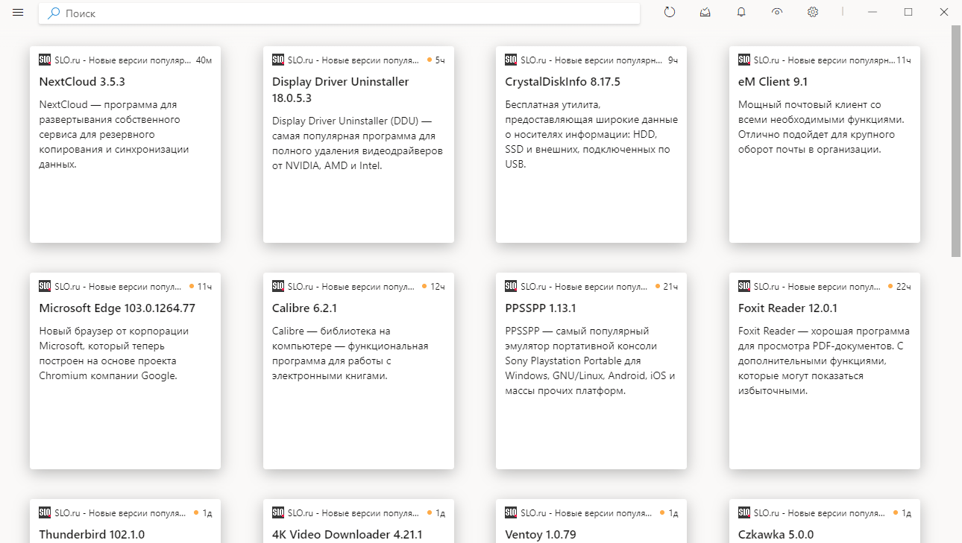Open the Calibre 6.2.1 article title
The image size is (962, 543).
tap(305, 308)
